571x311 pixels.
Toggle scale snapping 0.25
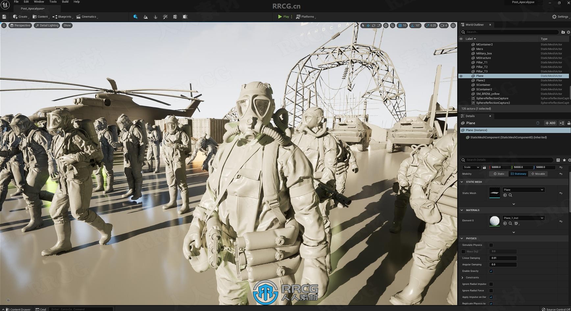point(431,25)
